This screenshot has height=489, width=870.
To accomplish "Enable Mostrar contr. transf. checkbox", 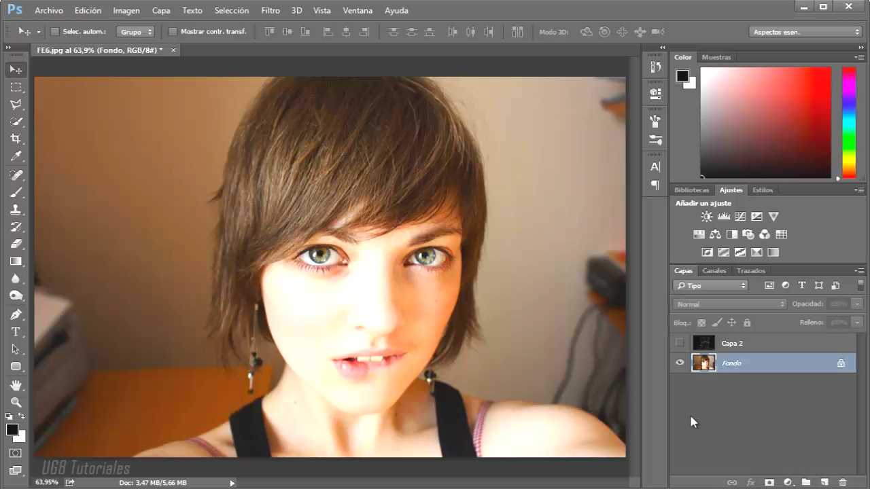I will click(173, 32).
